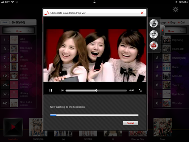Open the MediaBox play button
The height and width of the screenshot is (142, 189).
click(13, 127)
